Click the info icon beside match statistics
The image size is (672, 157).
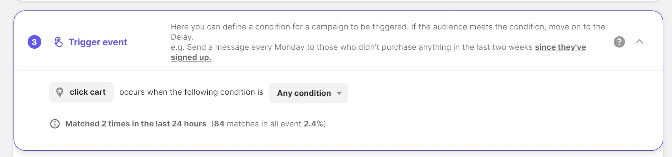coord(55,124)
